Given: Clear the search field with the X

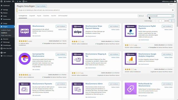Looking at the screenshot, I should pos(172,16).
